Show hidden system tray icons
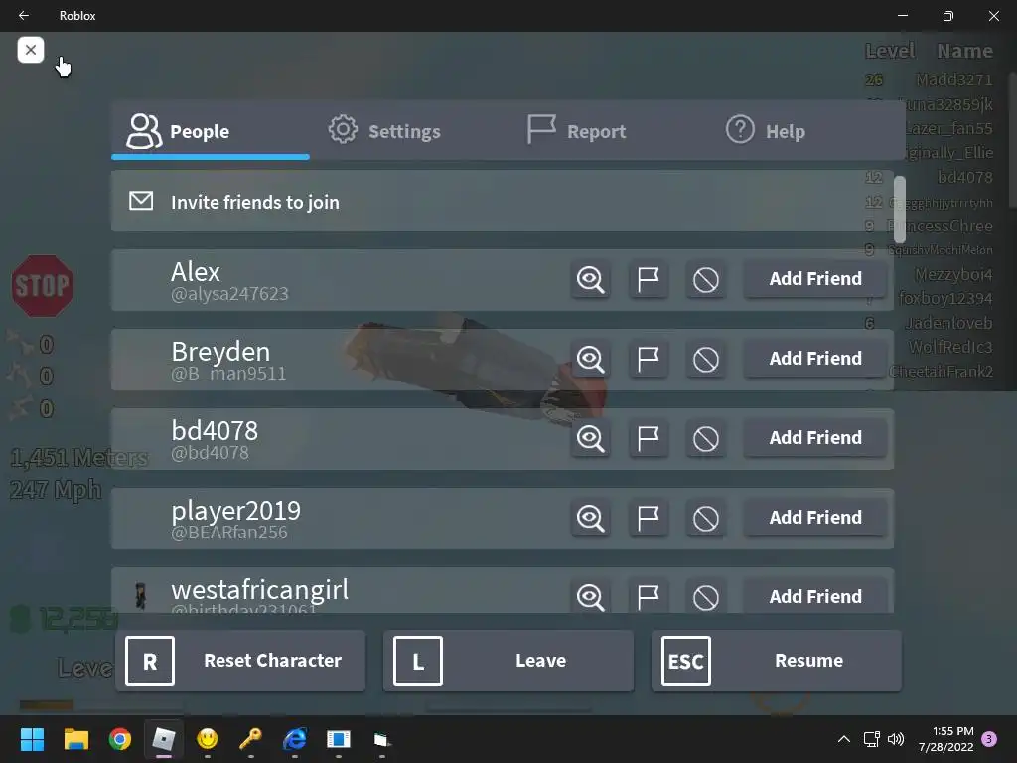 point(844,739)
